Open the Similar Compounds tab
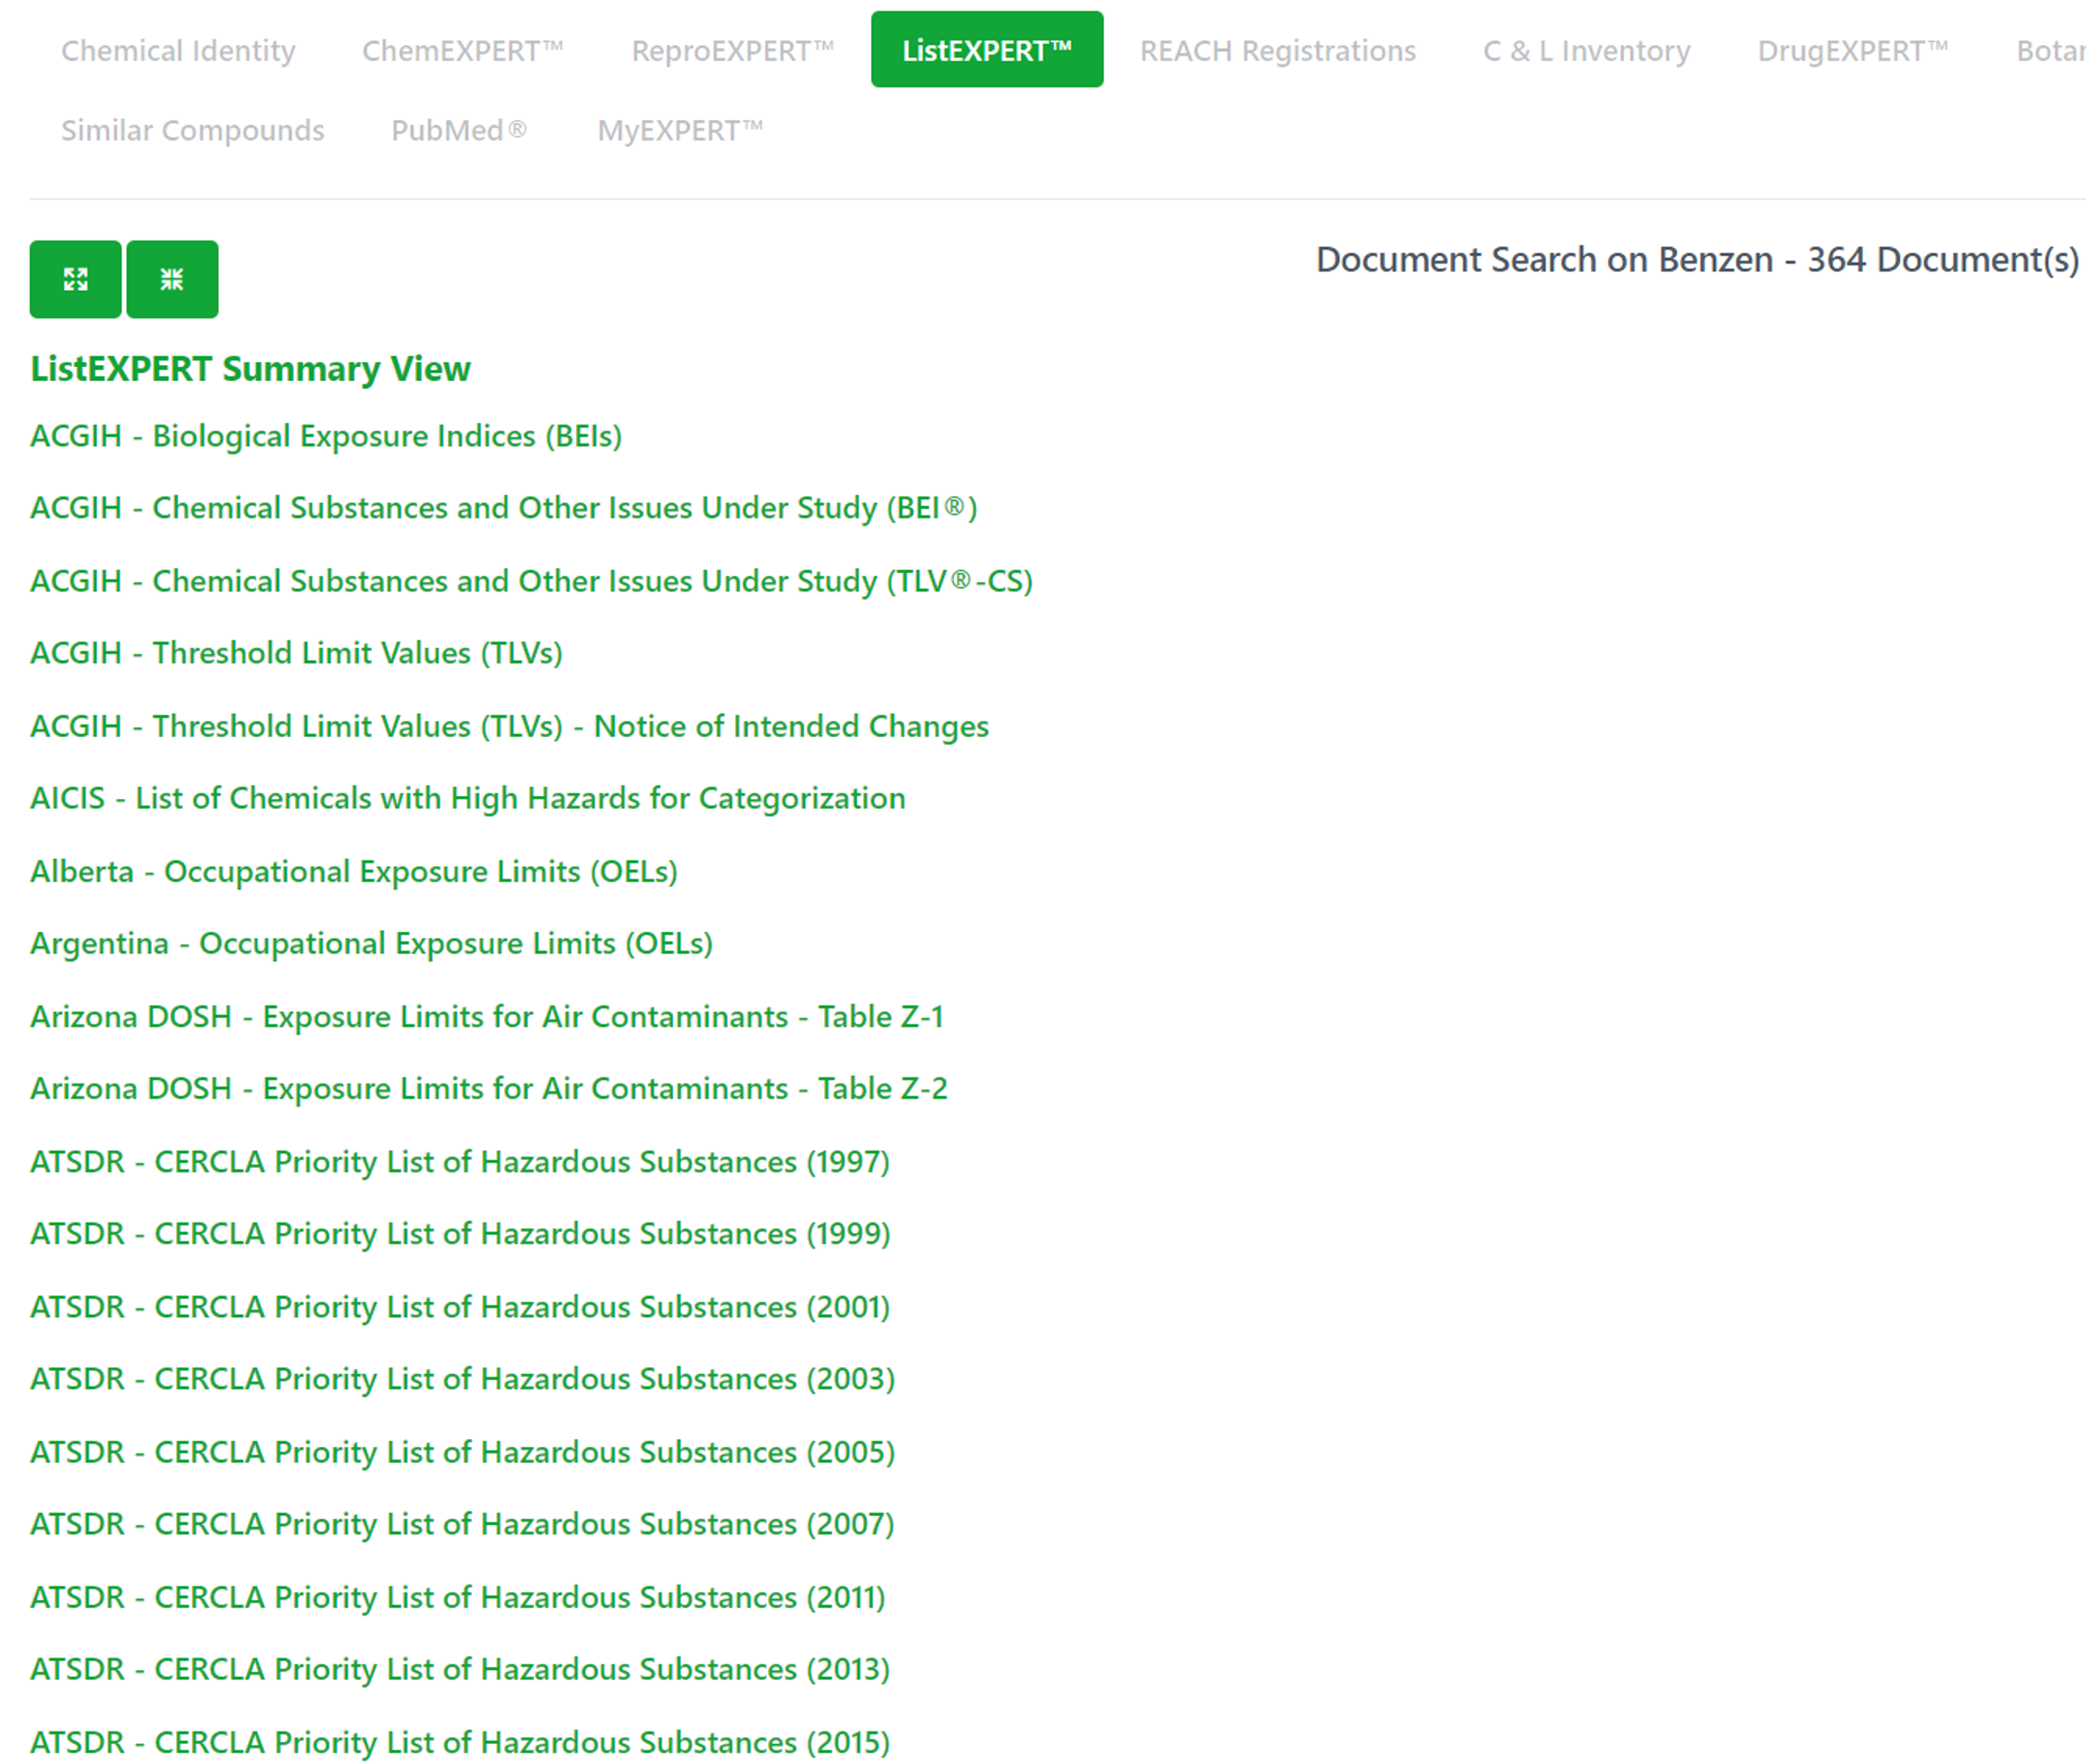The image size is (2086, 1764). coord(192,130)
